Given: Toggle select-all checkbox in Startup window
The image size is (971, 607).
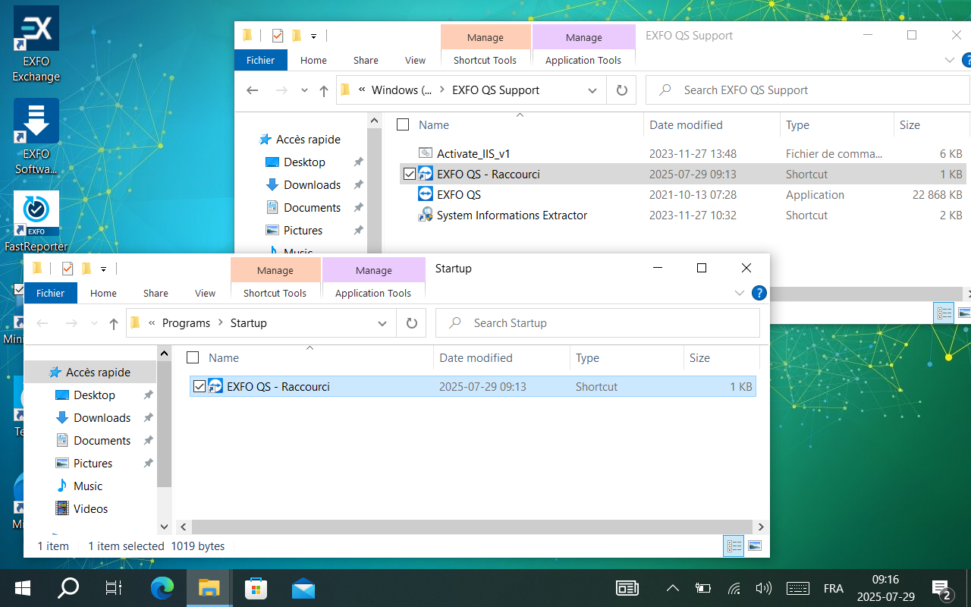Looking at the screenshot, I should point(193,358).
